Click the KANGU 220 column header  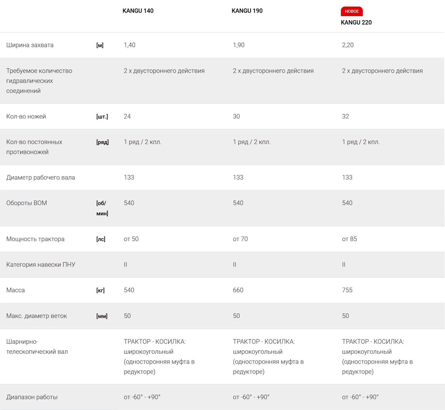[356, 23]
